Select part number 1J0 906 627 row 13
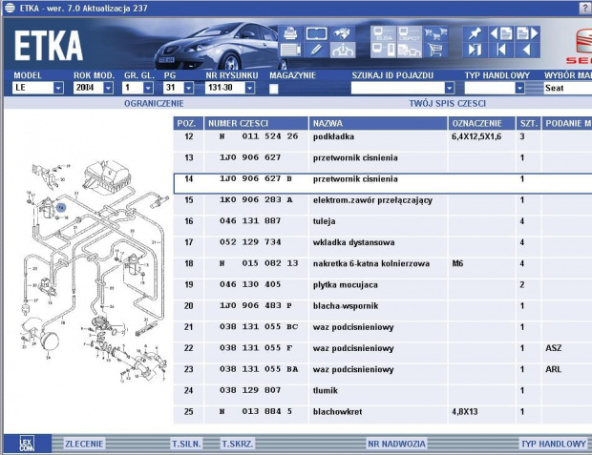The image size is (592, 455). click(383, 162)
